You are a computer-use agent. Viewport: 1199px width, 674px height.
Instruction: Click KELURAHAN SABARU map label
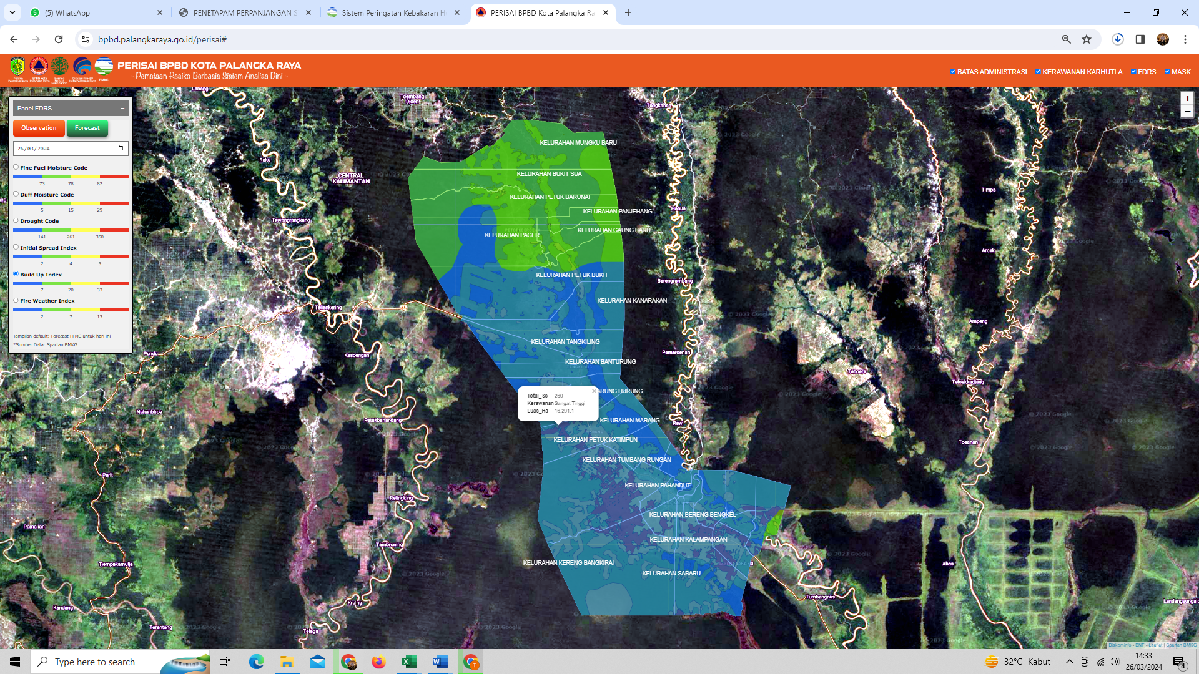[671, 574]
